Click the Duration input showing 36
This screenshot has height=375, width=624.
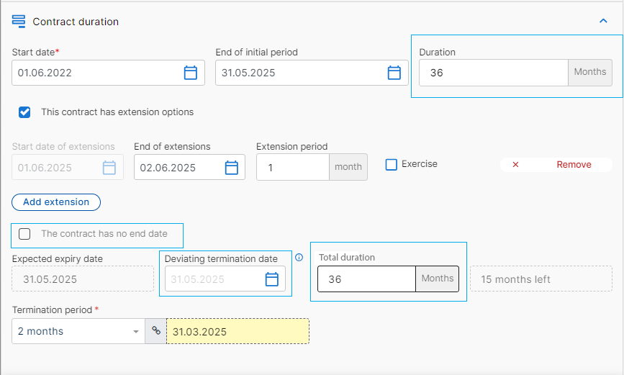(494, 73)
